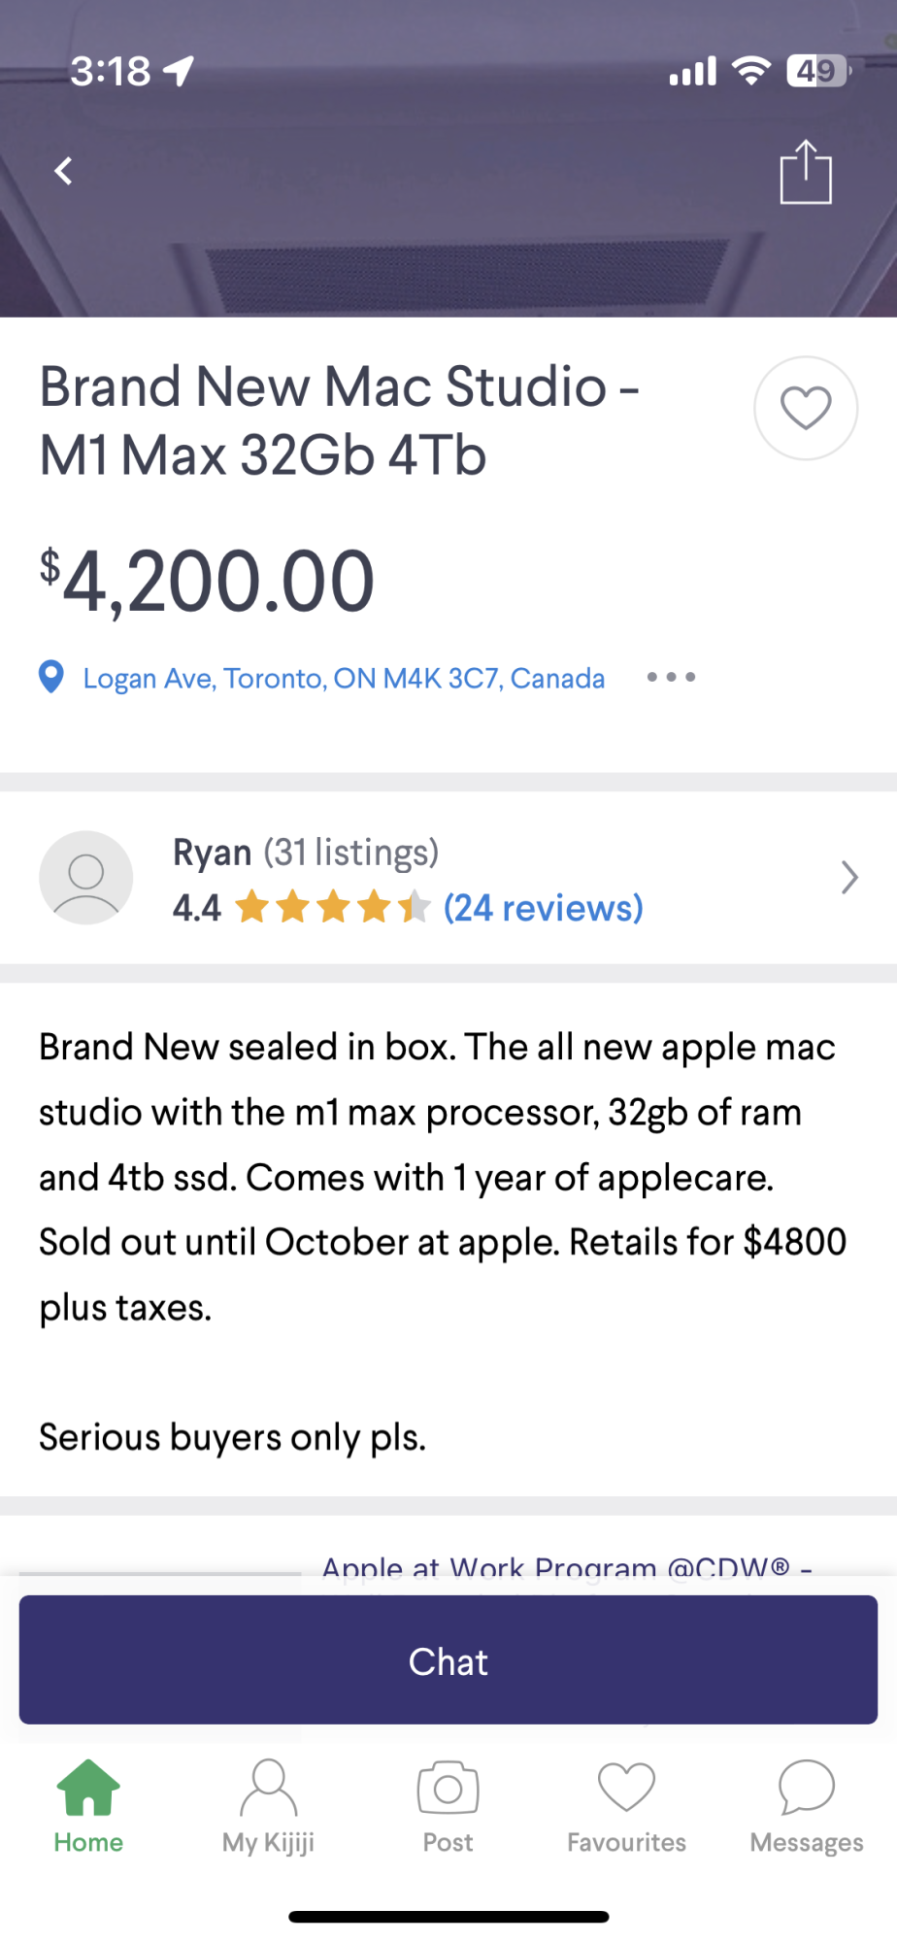Viewport: 897px width, 1942px height.
Task: Open the three-dot more options menu
Action: [x=671, y=677]
